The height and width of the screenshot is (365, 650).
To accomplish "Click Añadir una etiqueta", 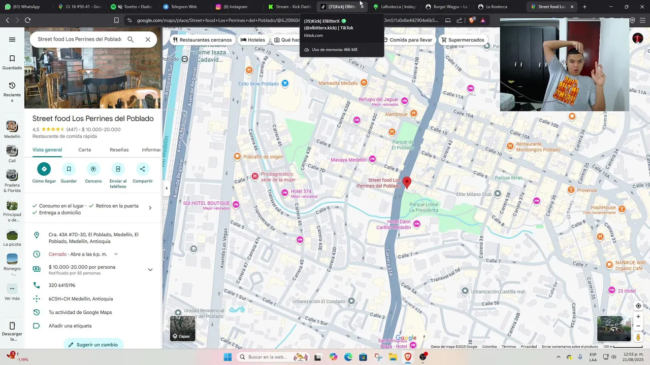I will point(70,326).
